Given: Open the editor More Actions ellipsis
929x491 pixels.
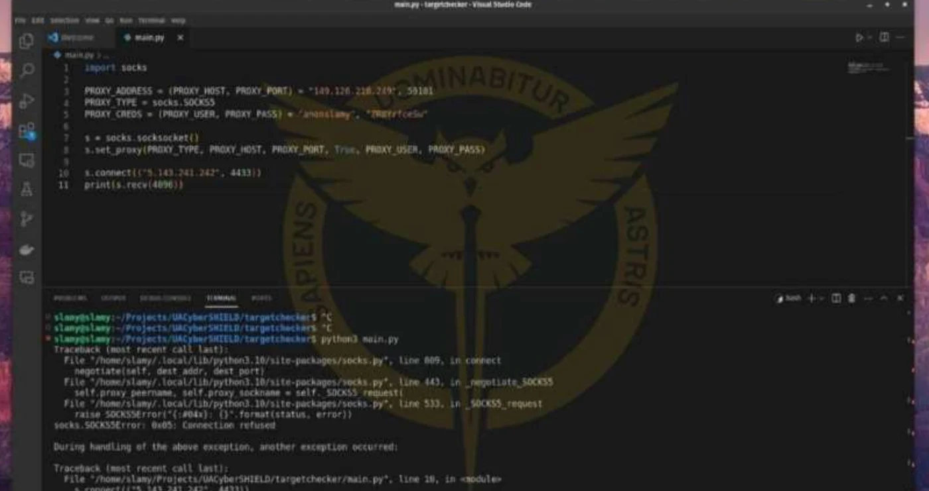Looking at the screenshot, I should (x=901, y=38).
